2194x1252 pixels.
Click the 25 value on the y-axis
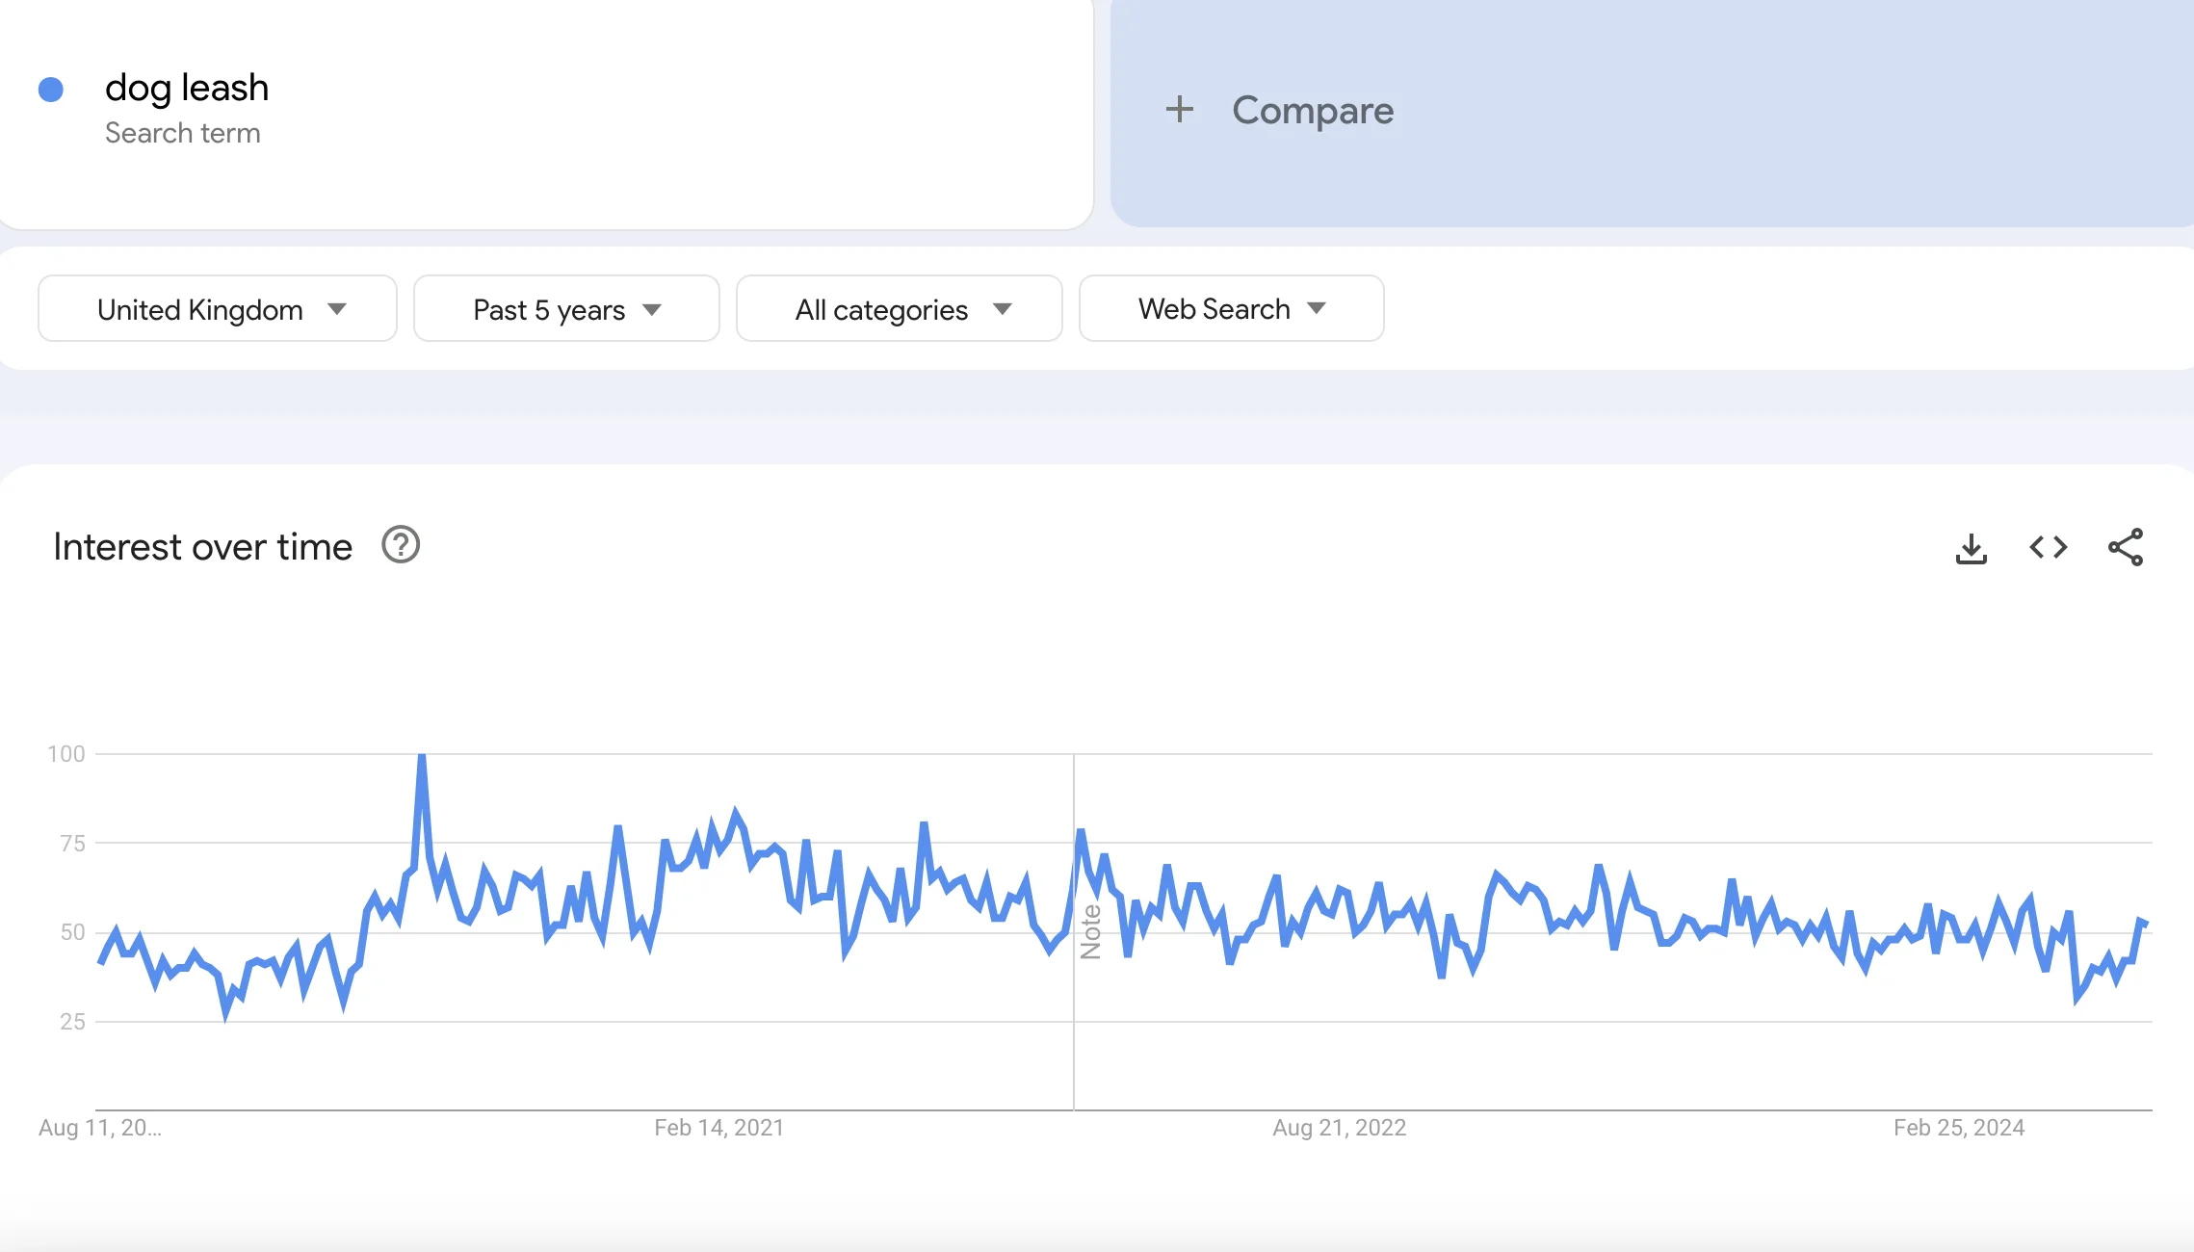pos(72,1022)
